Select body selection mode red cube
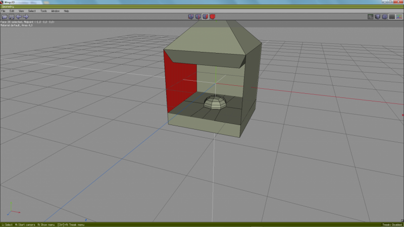The image size is (404, 227). coord(213,17)
